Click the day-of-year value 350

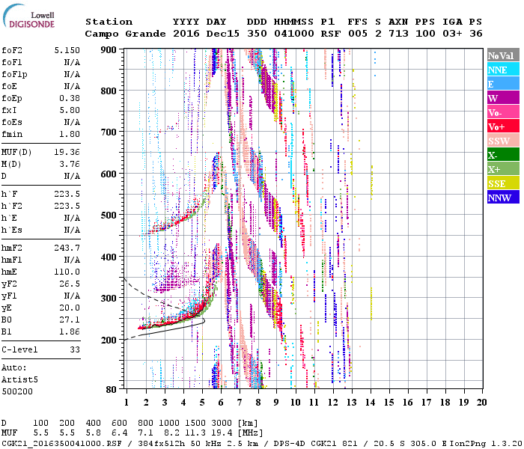257,34
